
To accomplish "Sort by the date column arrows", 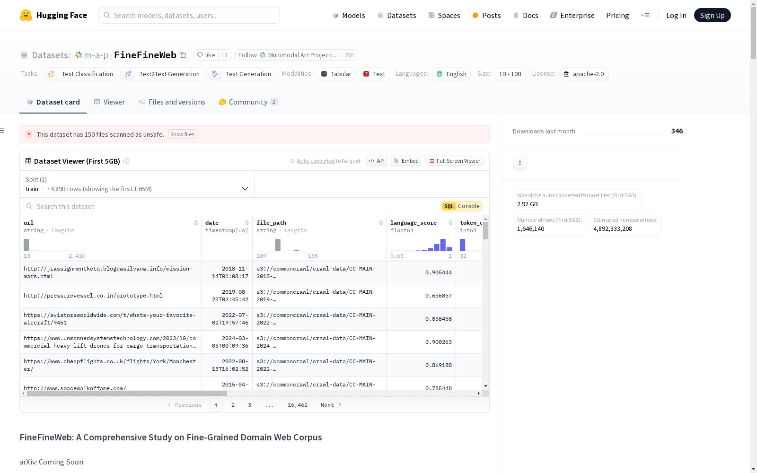I will pos(247,223).
